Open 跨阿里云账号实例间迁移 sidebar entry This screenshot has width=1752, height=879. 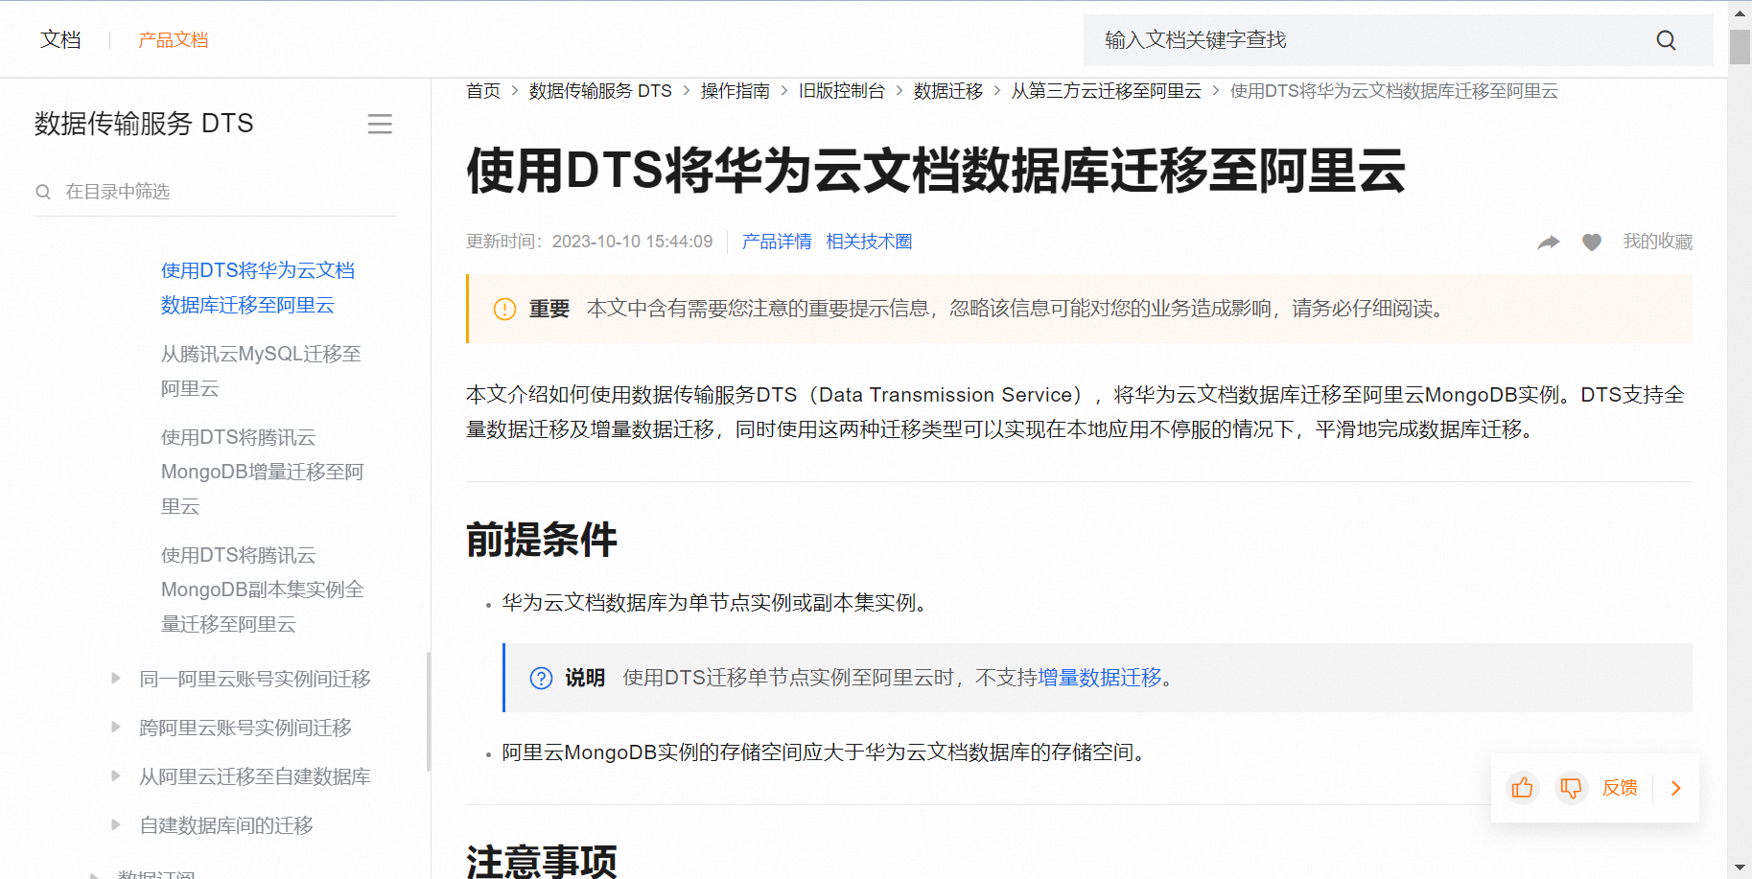[245, 728]
